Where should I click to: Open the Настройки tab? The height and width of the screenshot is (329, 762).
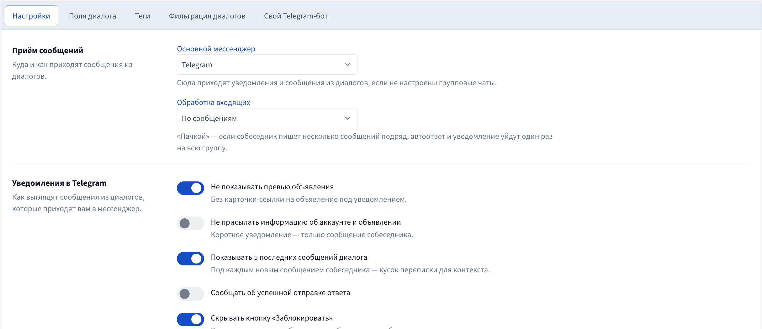coord(31,16)
